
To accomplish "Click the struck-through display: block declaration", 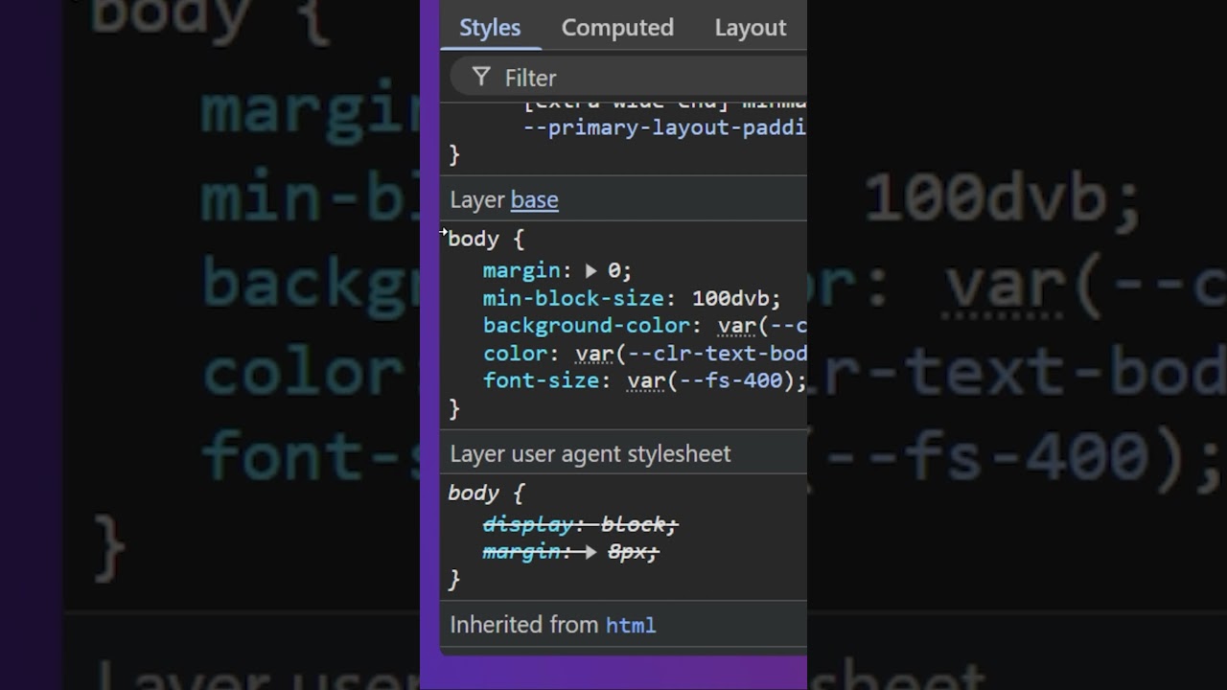I will [580, 524].
